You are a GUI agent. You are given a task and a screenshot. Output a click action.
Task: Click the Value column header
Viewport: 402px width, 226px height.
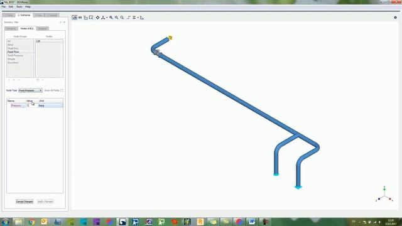pos(30,101)
